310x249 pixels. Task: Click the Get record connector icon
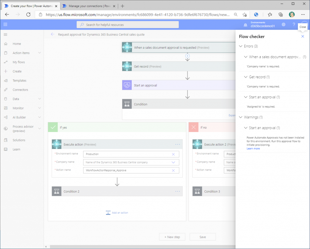pyautogui.click(x=127, y=66)
